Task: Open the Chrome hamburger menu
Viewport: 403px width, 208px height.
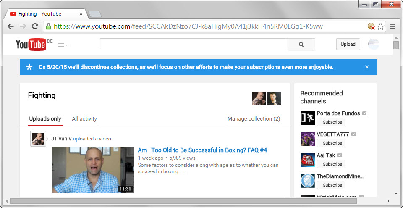Action: pos(393,26)
